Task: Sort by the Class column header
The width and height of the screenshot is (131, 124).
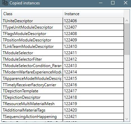Action: (32, 14)
